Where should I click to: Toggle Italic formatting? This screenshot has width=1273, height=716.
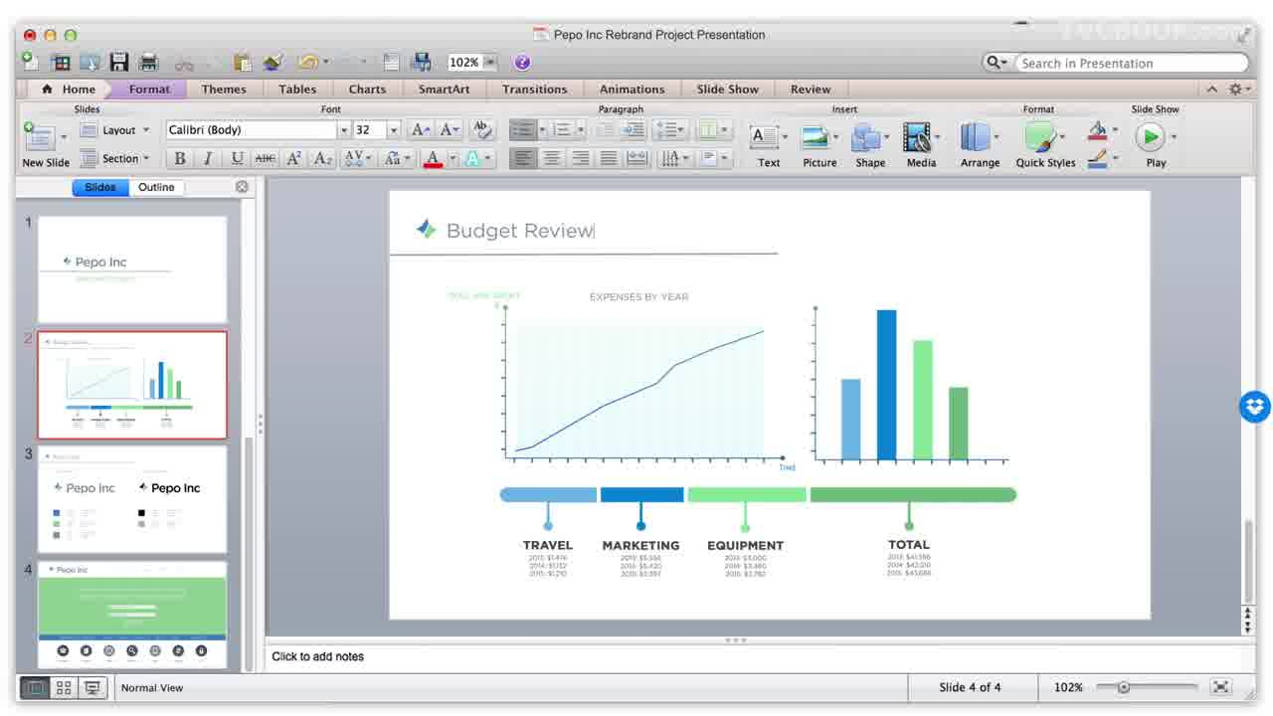coord(208,158)
